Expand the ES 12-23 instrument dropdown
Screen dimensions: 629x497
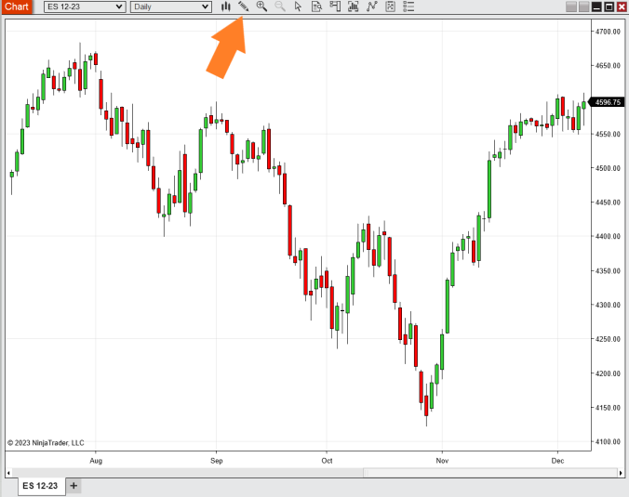click(85, 7)
